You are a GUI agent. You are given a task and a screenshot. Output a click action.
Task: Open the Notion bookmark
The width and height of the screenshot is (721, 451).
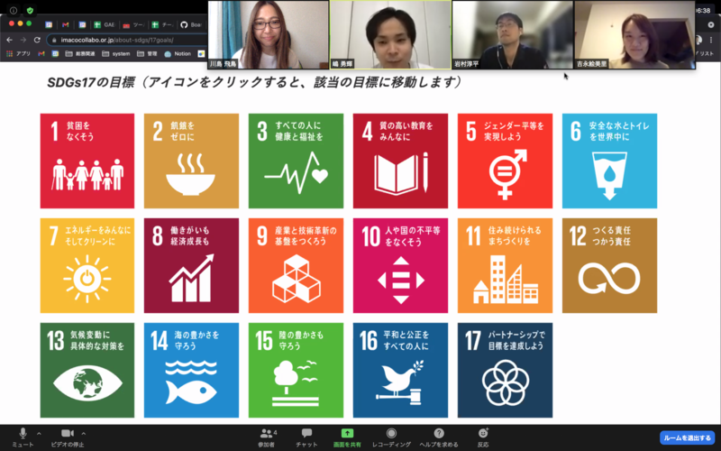pyautogui.click(x=178, y=54)
